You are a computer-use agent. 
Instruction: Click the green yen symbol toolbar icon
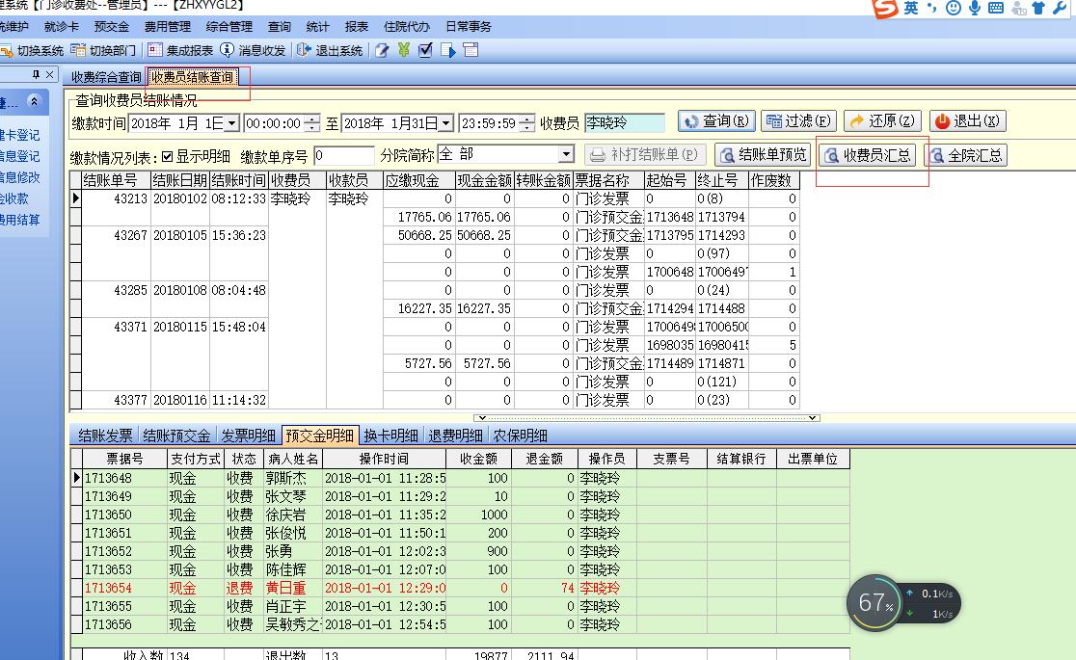tap(403, 50)
